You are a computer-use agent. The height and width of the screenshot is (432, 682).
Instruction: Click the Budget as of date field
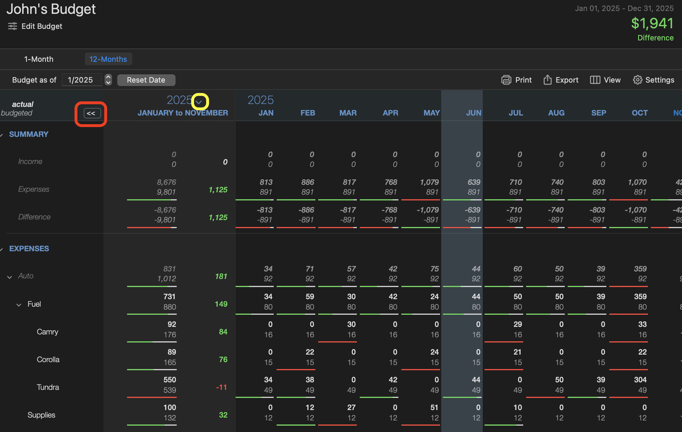[x=82, y=80]
